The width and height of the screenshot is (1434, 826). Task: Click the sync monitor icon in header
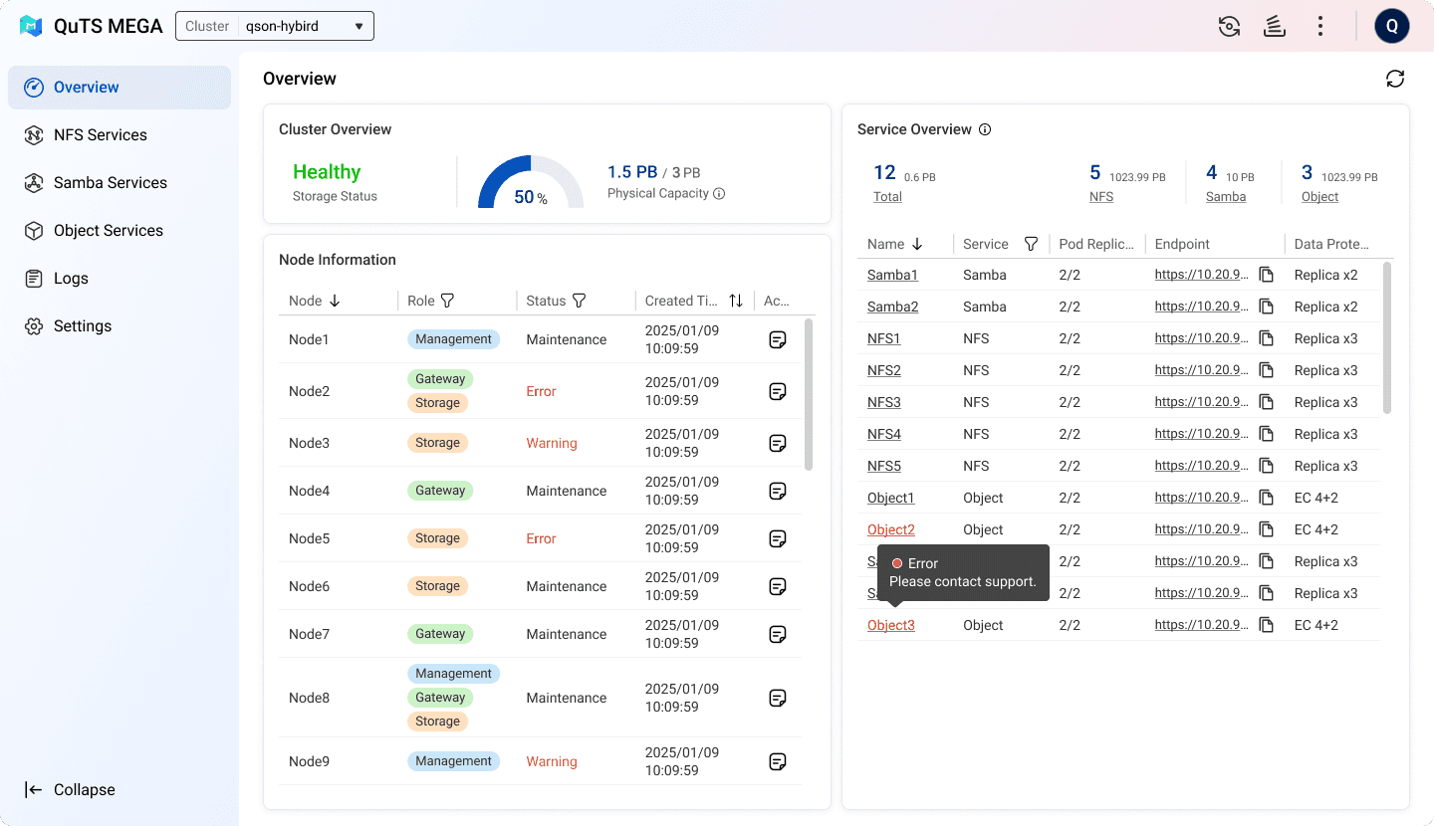[x=1229, y=26]
